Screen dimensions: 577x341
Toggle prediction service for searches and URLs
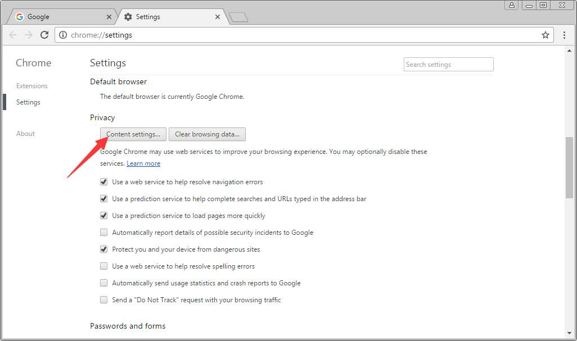(104, 199)
